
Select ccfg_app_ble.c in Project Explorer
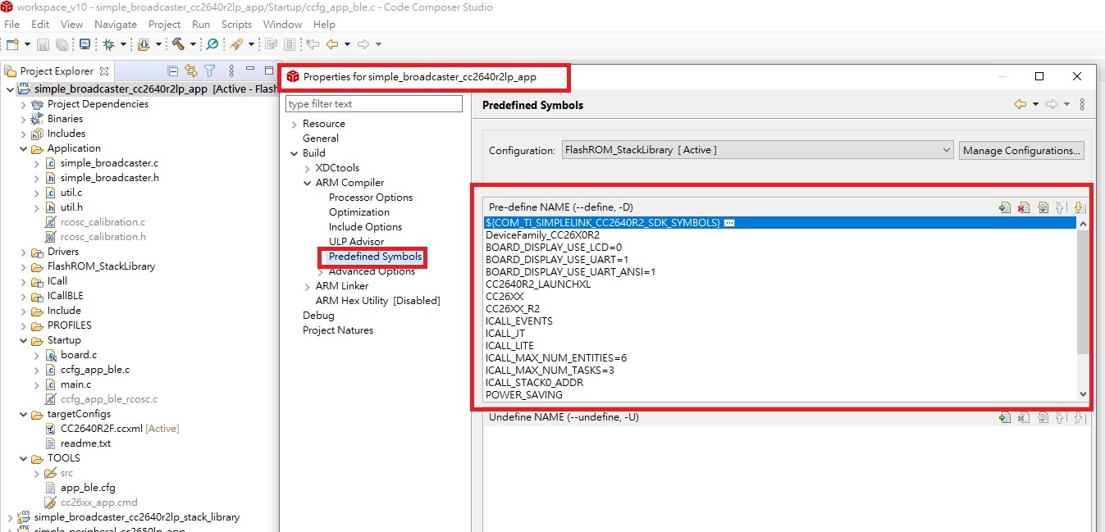pyautogui.click(x=94, y=370)
